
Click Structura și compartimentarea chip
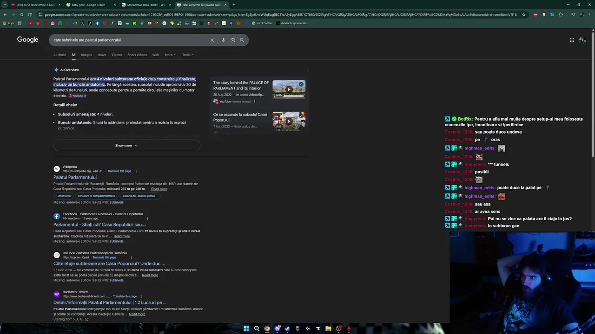[97, 196]
